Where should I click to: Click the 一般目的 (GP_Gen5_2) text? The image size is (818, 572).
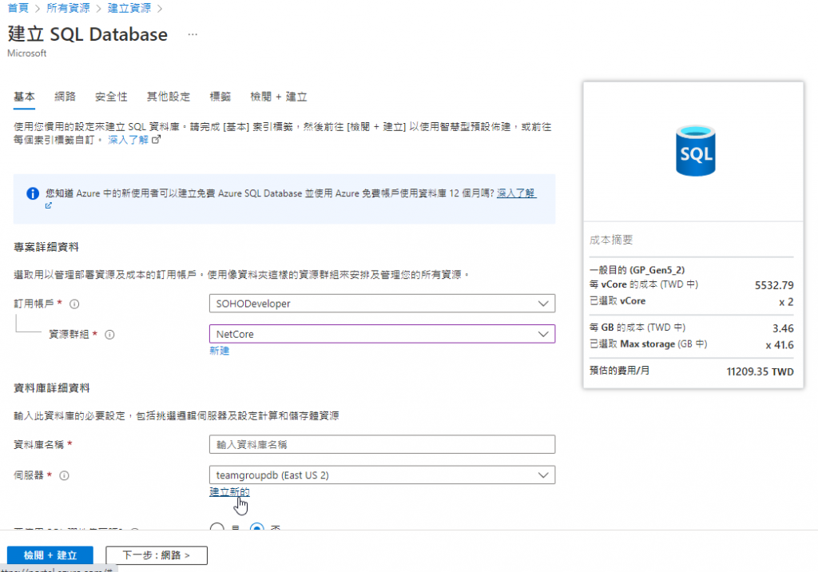(637, 270)
